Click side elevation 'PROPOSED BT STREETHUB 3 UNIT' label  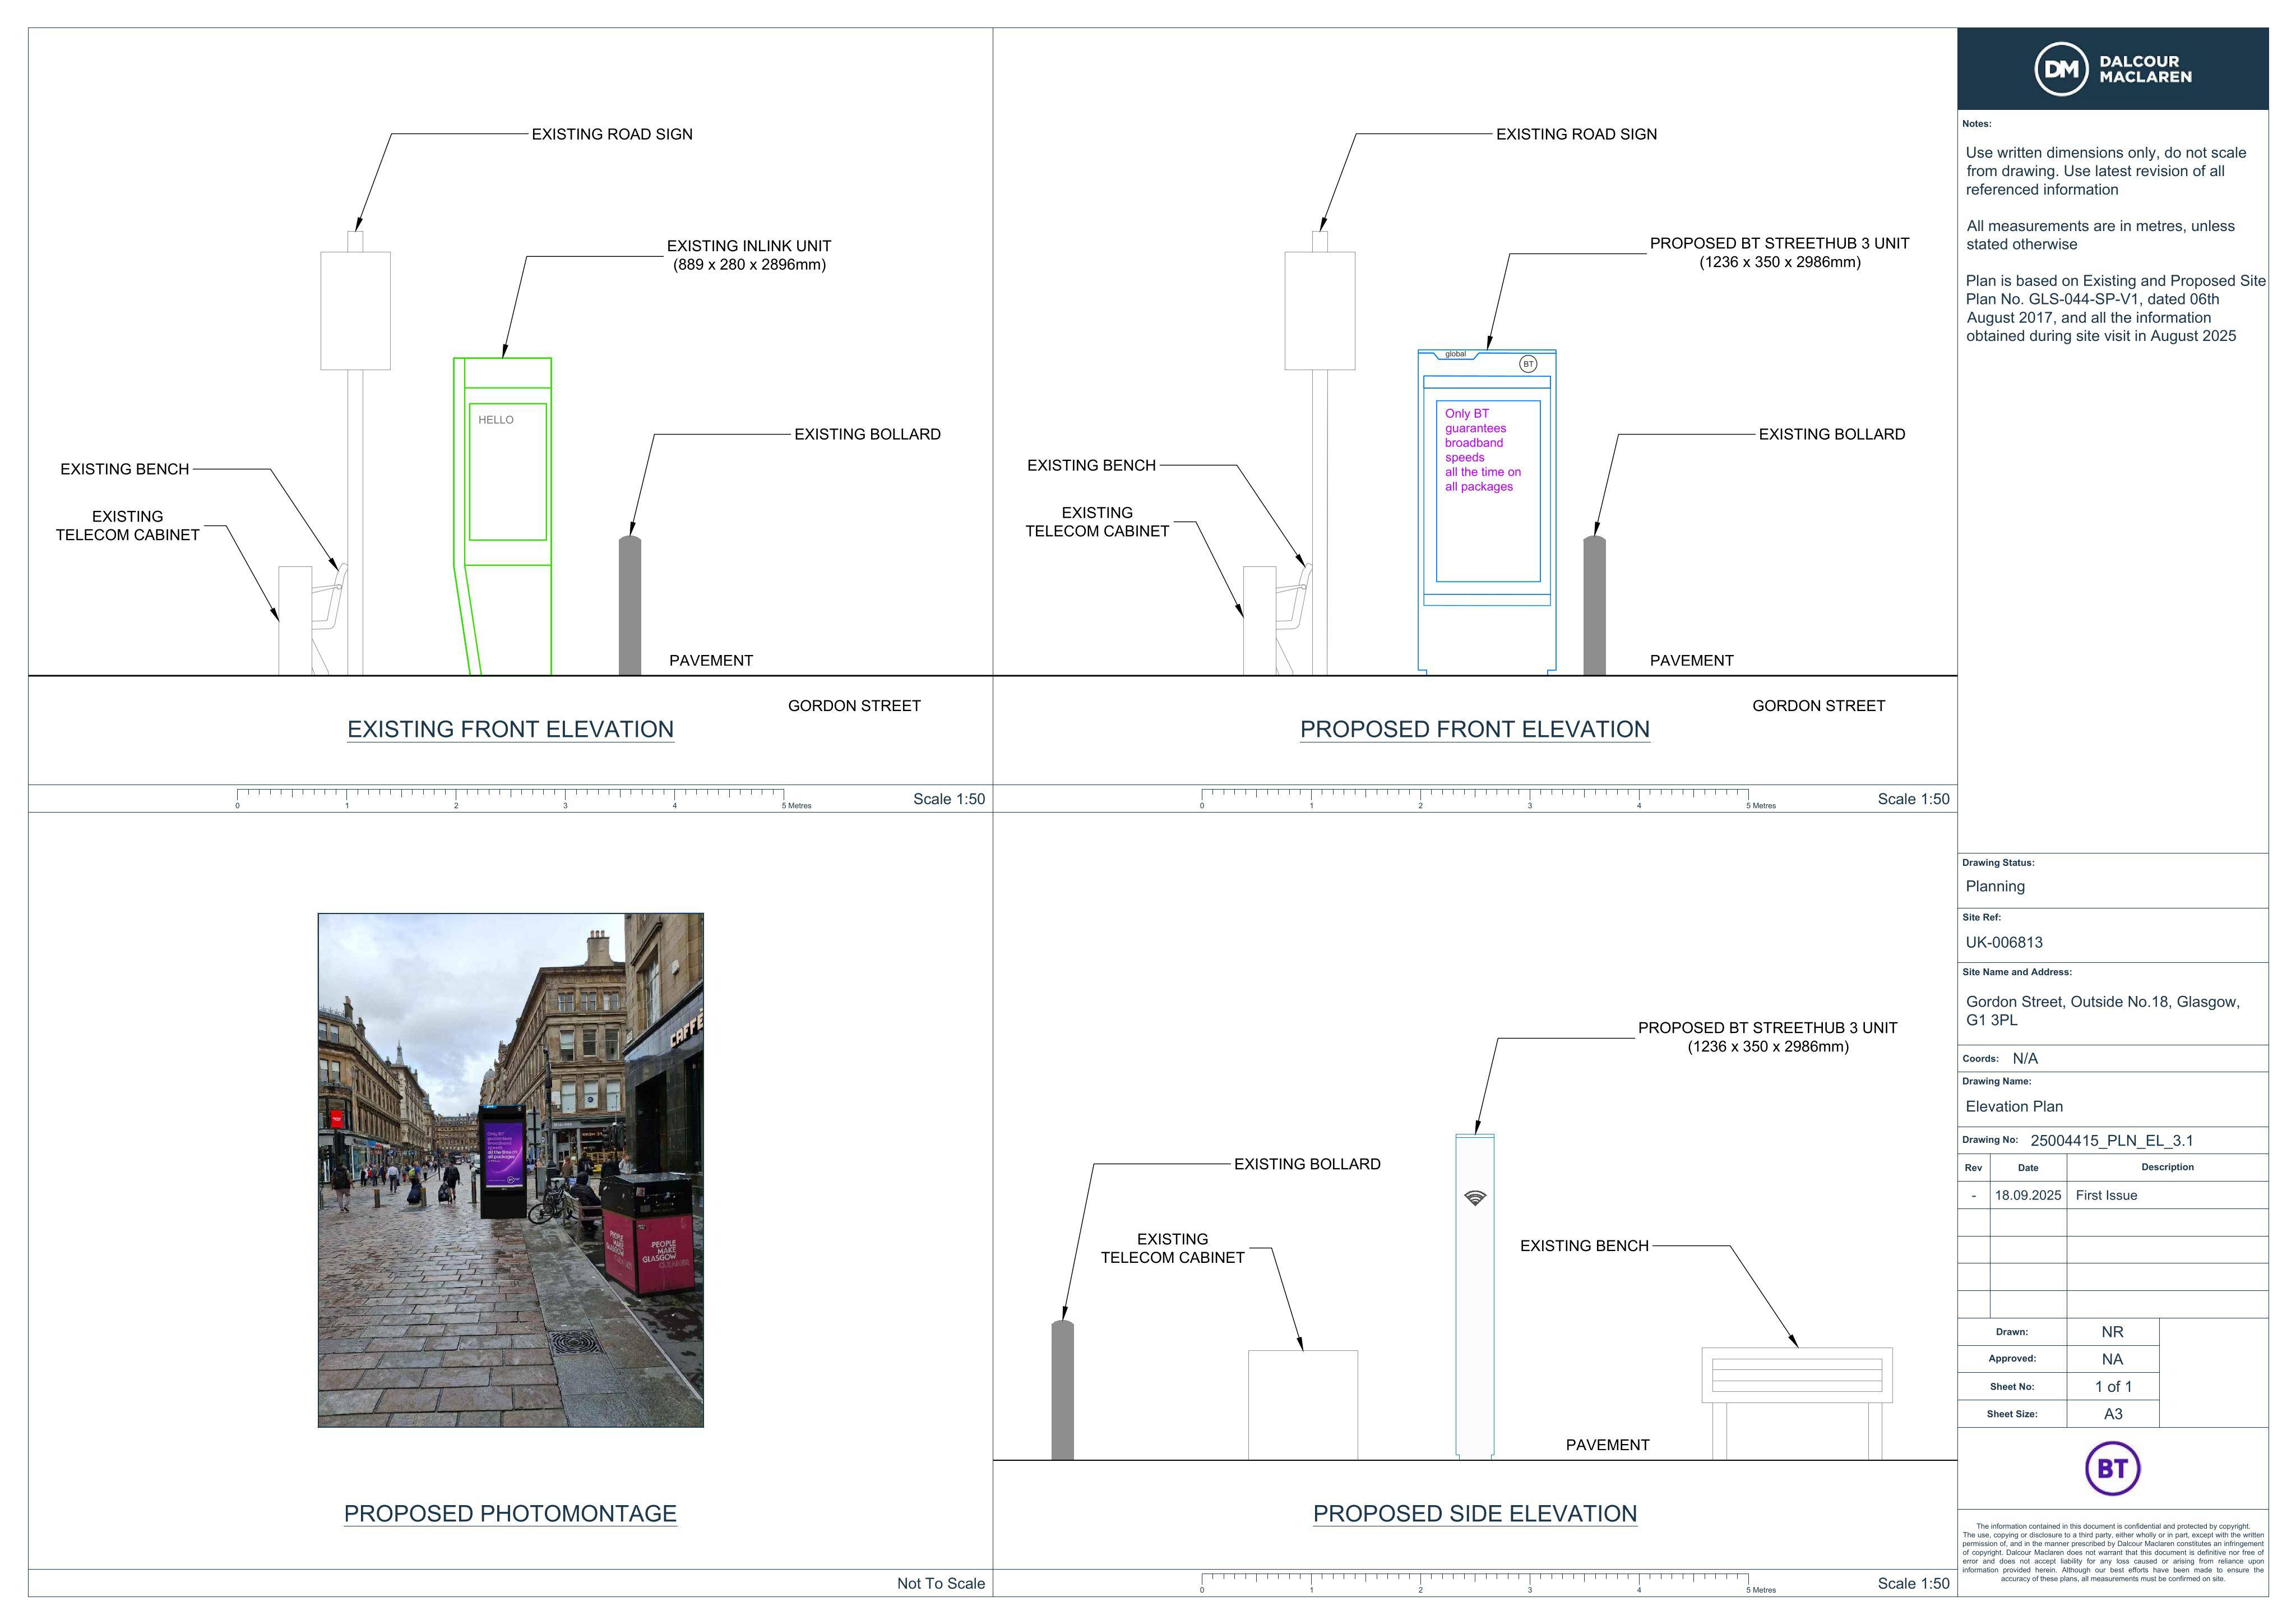(x=1768, y=1037)
